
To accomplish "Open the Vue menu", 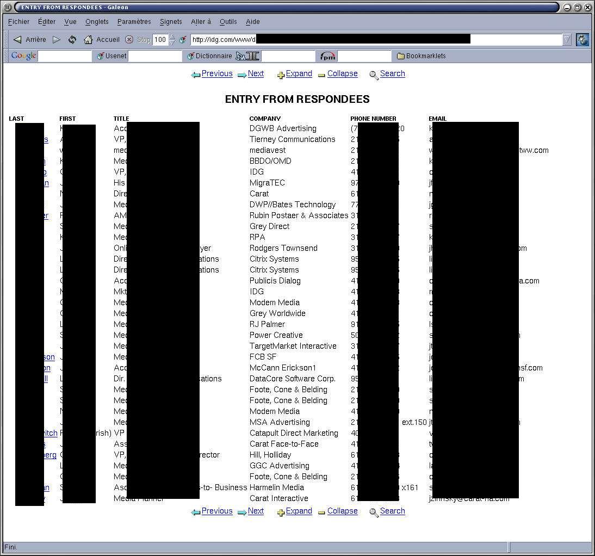I will tap(70, 22).
